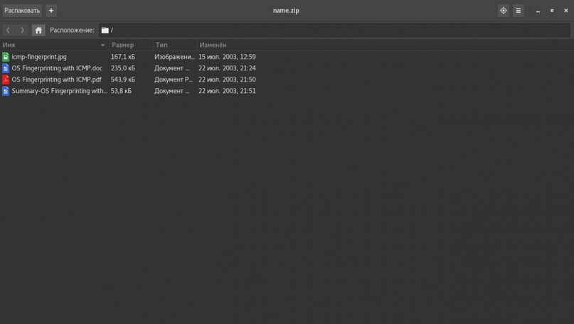Select OS Fingerprinting with ICMP.doc

click(57, 68)
